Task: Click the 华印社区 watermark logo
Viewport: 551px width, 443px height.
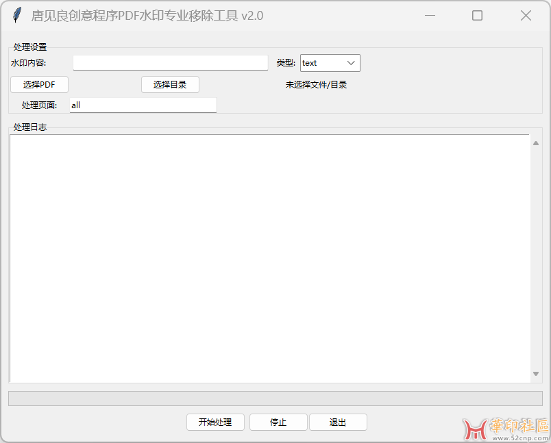Action: (507, 428)
